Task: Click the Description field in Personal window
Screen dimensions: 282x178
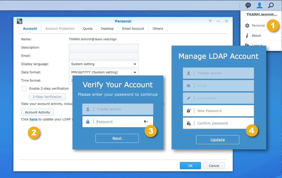Action: pos(104,48)
